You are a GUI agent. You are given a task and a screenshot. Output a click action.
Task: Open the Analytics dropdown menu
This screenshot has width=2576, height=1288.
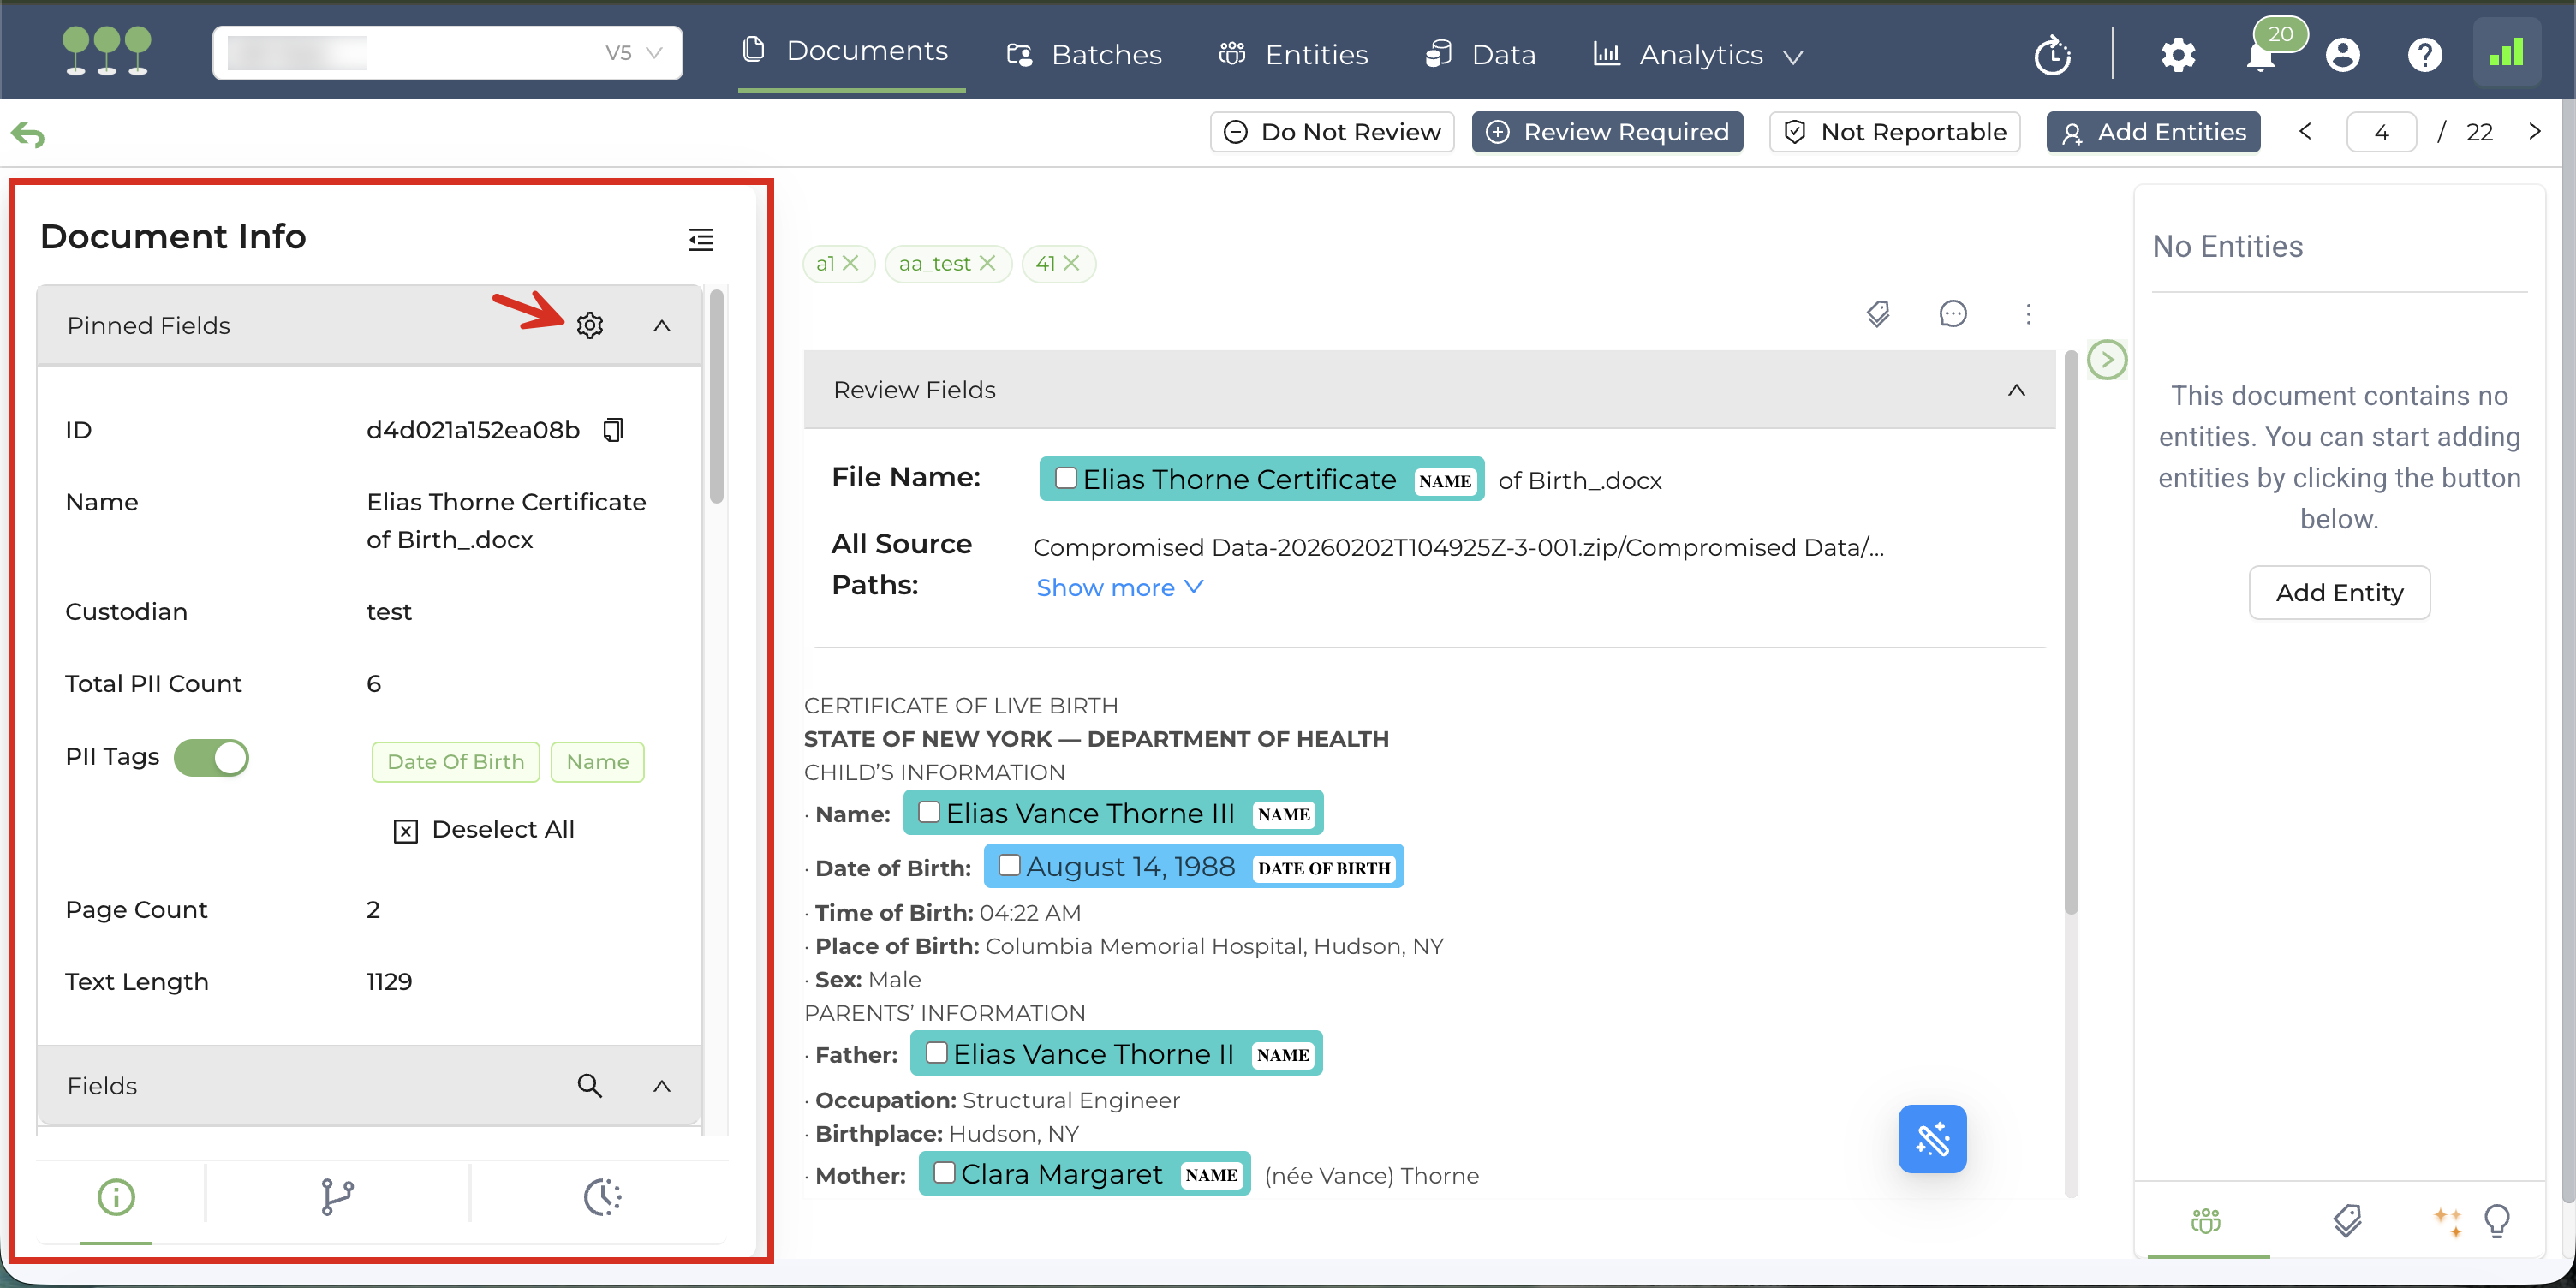point(1699,54)
